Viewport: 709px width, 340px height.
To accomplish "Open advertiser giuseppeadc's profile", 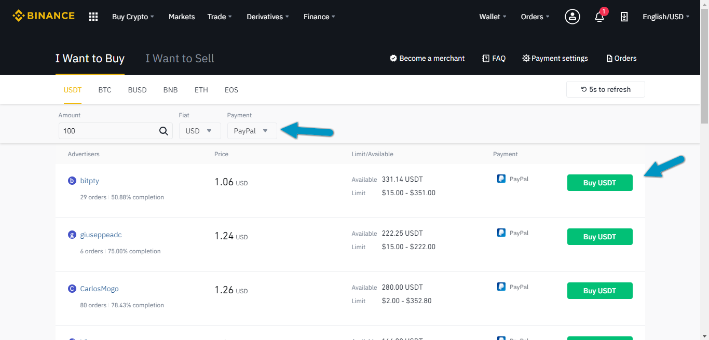I will (101, 235).
